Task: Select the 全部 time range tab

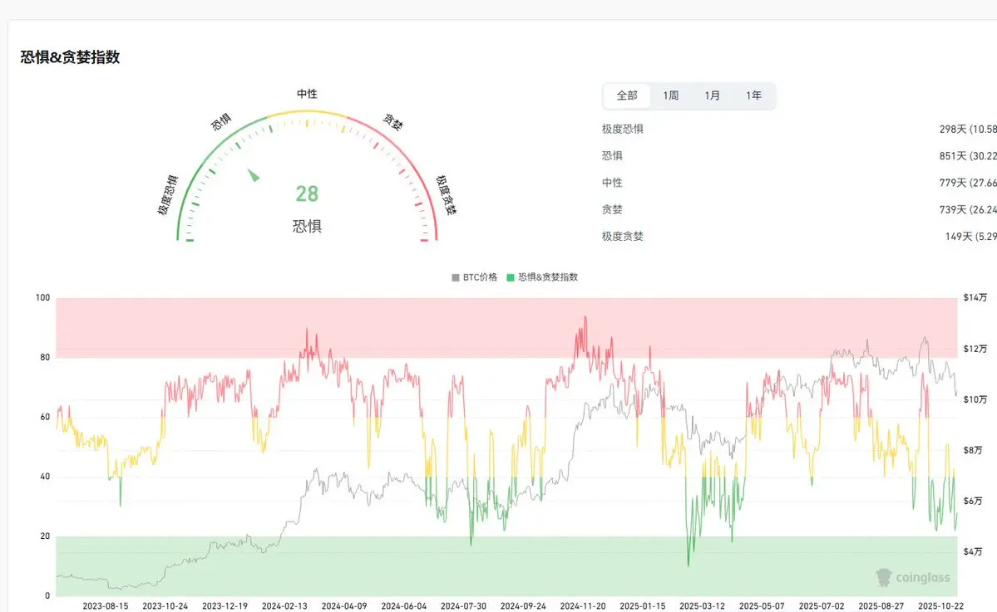Action: click(626, 95)
